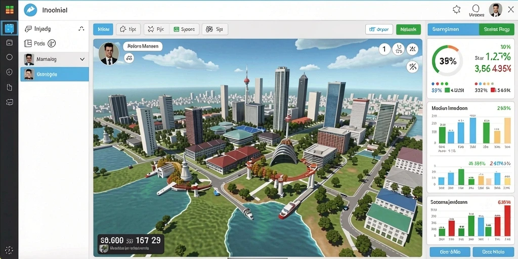Screen dimensions: 518x259
Task: Click the blue Nisai button
Action: (x=103, y=29)
